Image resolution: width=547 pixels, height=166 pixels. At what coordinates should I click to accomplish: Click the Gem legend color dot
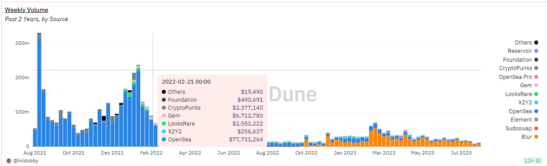pyautogui.click(x=536, y=85)
